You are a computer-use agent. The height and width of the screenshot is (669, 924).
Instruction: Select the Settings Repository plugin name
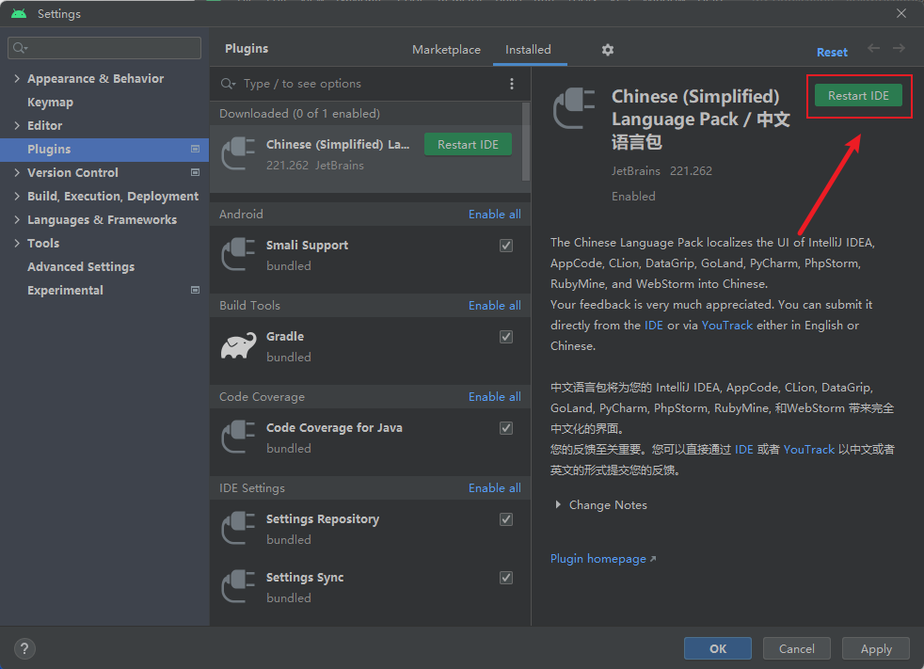tap(323, 519)
